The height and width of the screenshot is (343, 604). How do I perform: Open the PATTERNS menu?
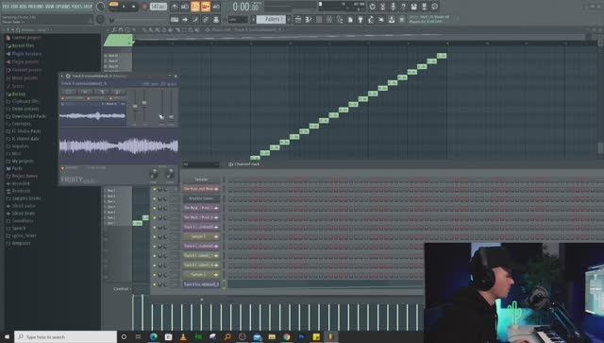(x=35, y=7)
